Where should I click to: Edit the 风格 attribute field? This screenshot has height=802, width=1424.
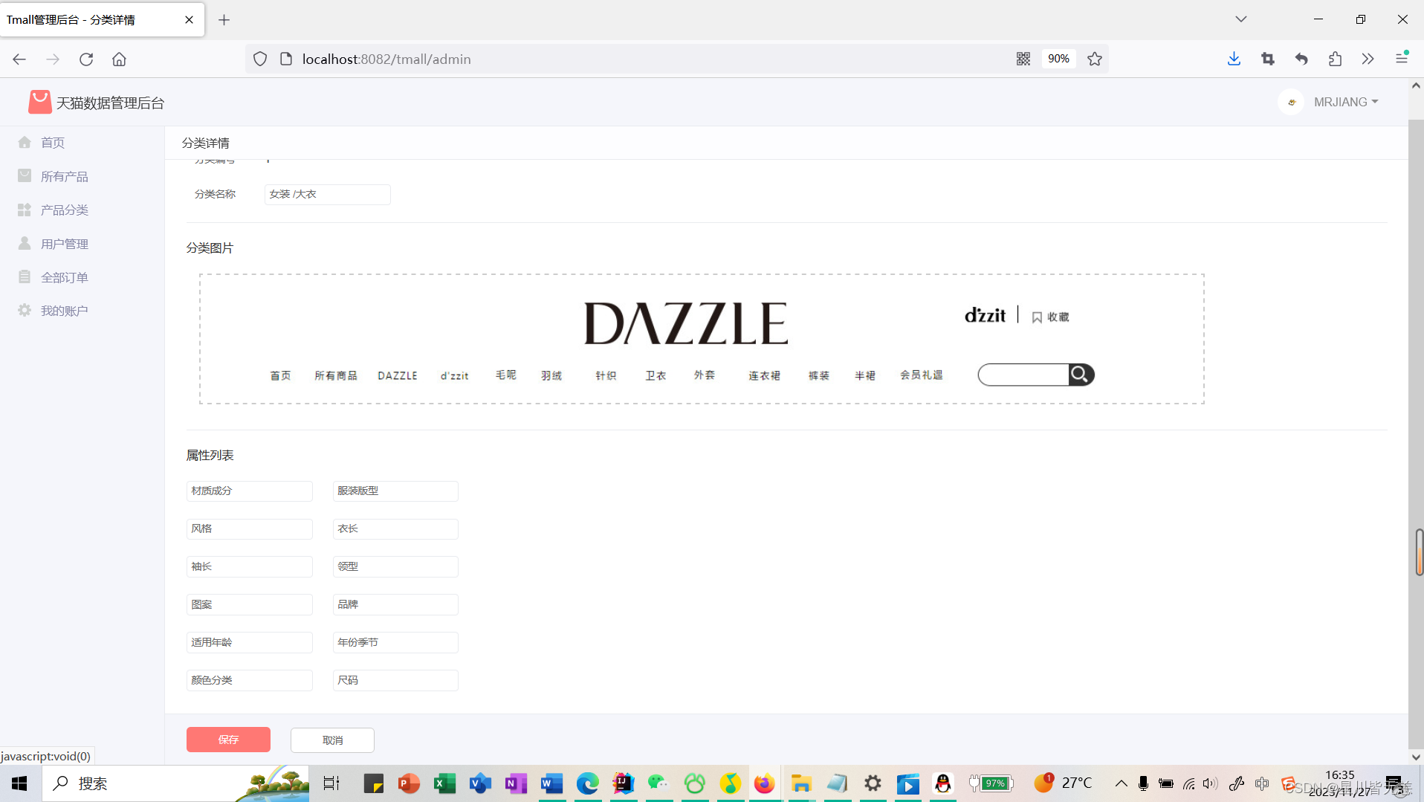point(249,528)
